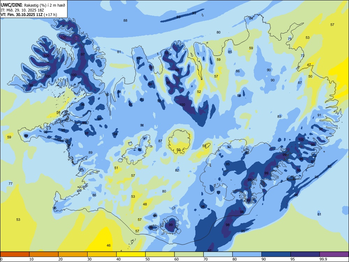
Task: Click the humidity value 77 on the map
Action: click(x=10, y=184)
